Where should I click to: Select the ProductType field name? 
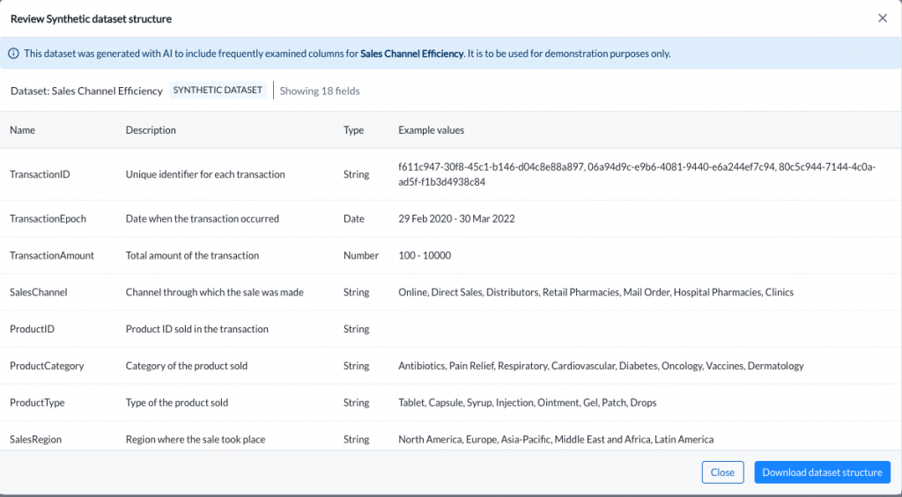[x=37, y=402]
